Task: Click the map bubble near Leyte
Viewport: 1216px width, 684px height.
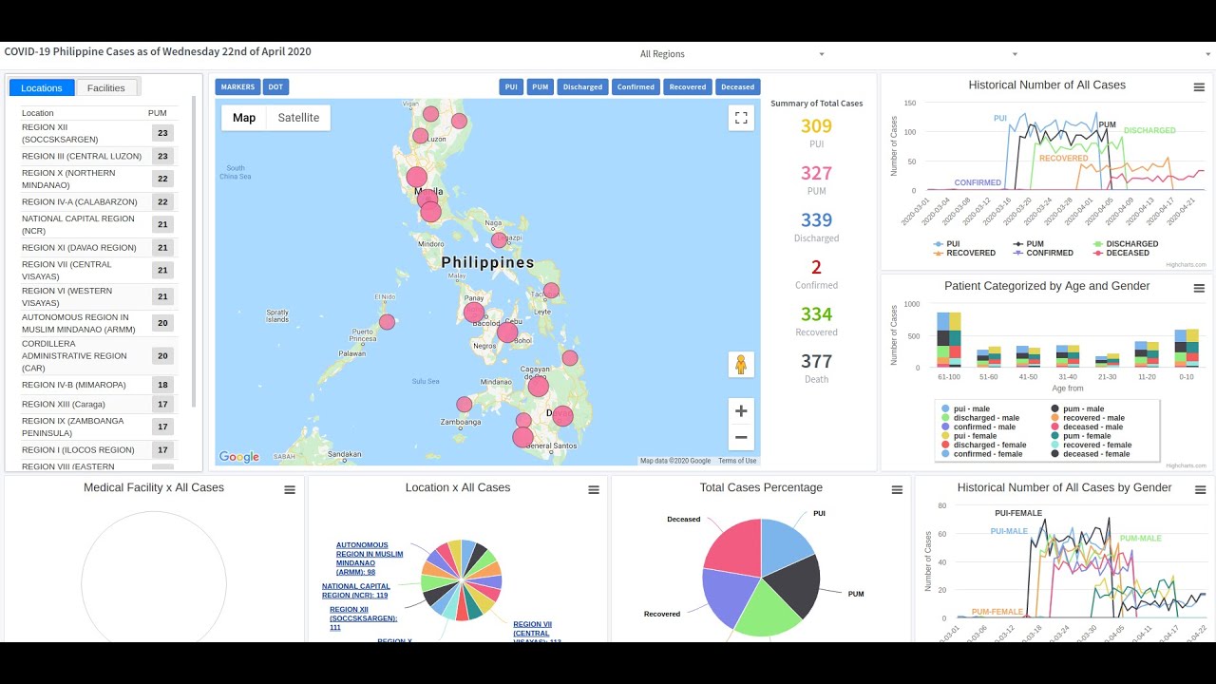Action: 551,291
